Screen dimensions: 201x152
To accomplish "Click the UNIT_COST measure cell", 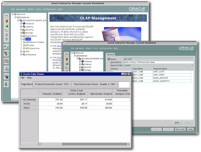I will coord(172,72).
